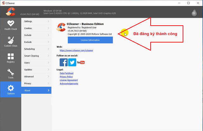Screen dimensions: 203x131
Task: Open the Acknowledgements link
Action: tap(69, 84)
